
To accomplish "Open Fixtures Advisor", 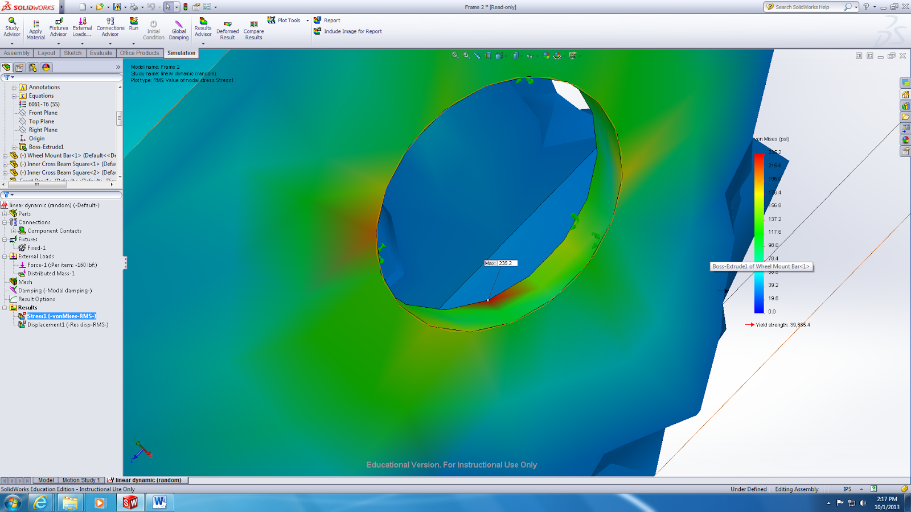I will (58, 27).
